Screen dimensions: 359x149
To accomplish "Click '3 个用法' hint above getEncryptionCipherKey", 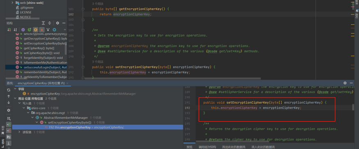I will [x=97, y=4].
